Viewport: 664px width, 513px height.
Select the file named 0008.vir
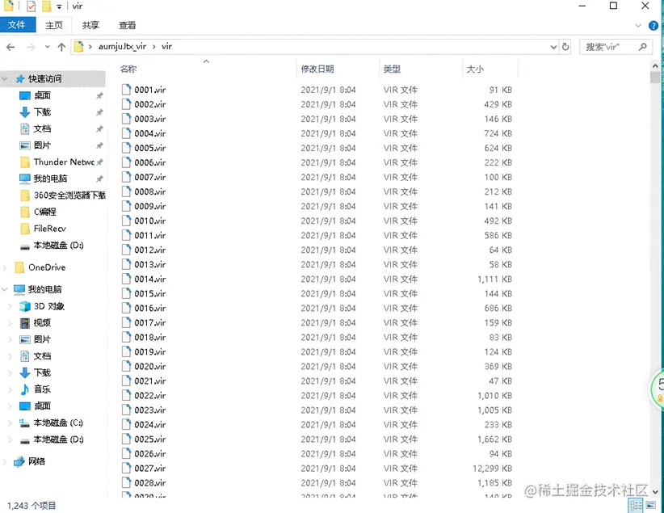point(150,192)
